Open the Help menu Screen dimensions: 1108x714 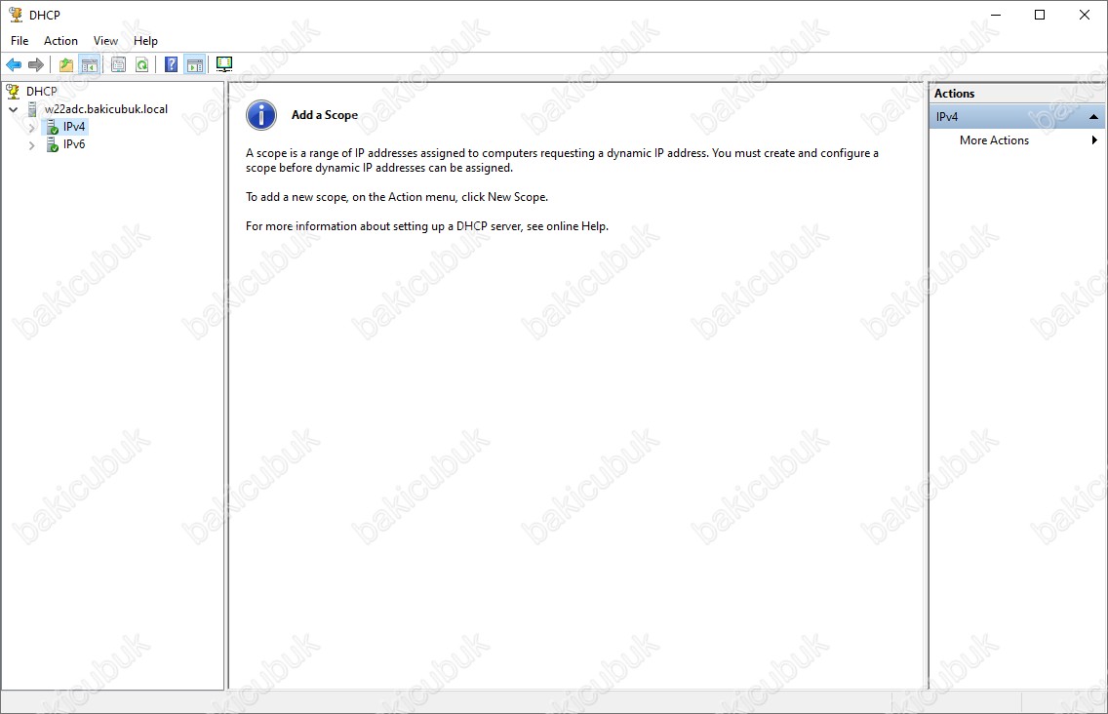[x=145, y=41]
